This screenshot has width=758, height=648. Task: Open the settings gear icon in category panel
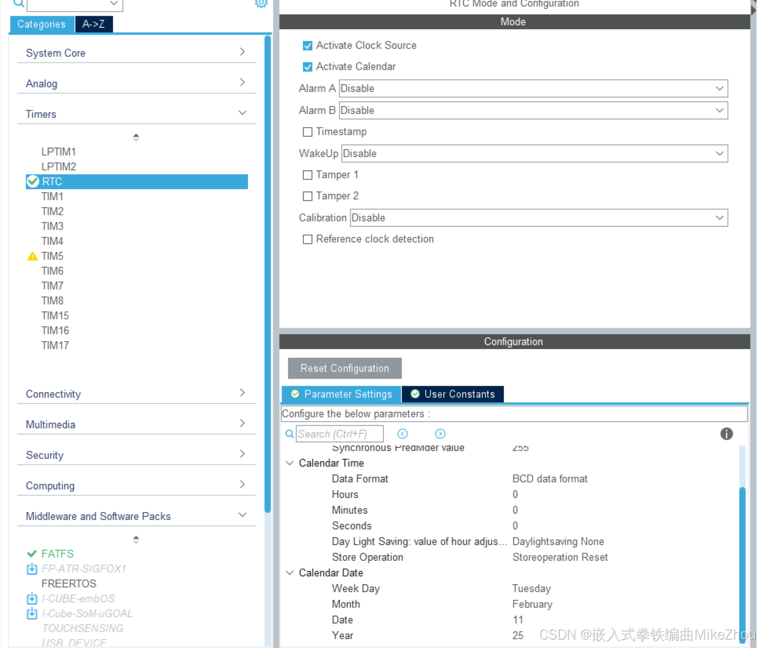click(261, 3)
